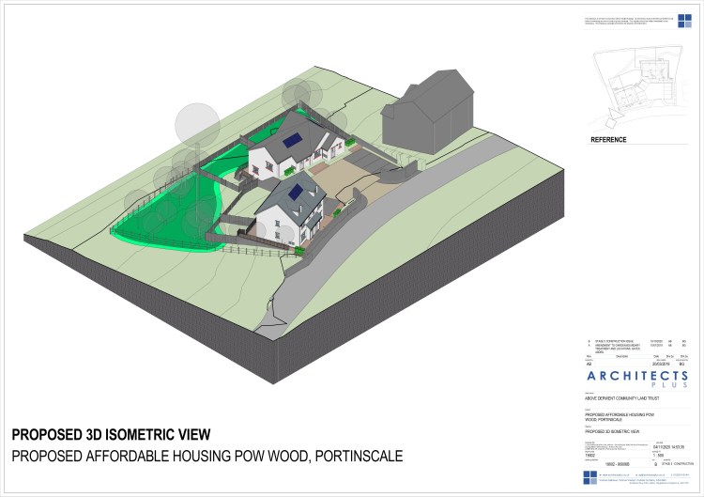Click the revision notes table
This screenshot has width=704, height=497.
click(x=636, y=347)
